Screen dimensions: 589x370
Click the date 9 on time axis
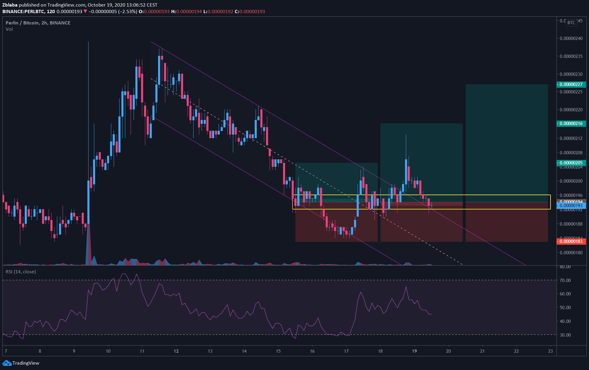pyautogui.click(x=74, y=351)
